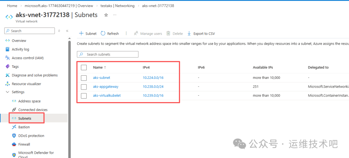This screenshot has width=349, height=158.
Task: Click the Address space icon
Action: 14,101
